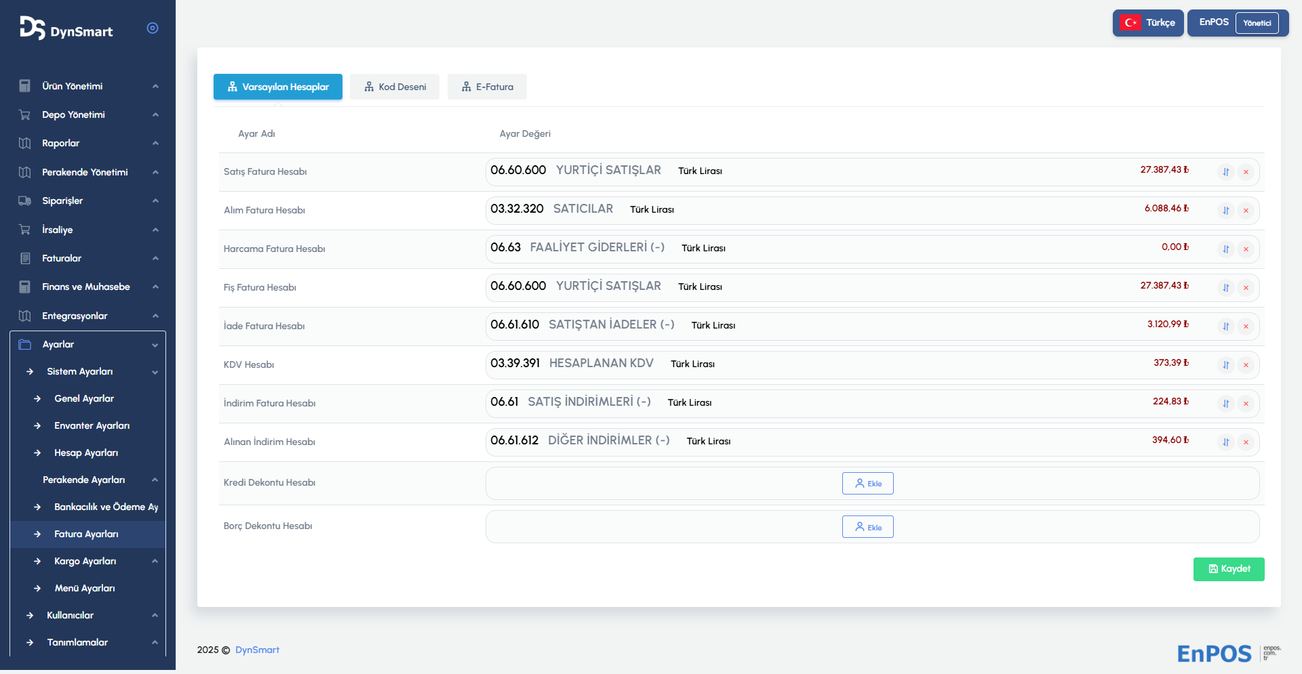Switch to the Kod Deseni tab
The image size is (1302, 674).
click(x=395, y=87)
